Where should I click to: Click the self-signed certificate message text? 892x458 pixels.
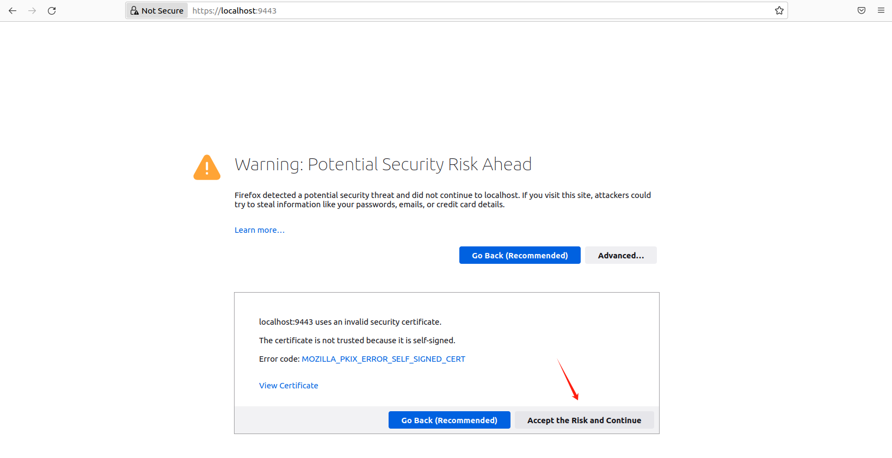(x=357, y=341)
